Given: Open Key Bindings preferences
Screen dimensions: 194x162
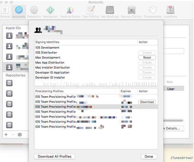Looking at the screenshot, I should [110, 12].
